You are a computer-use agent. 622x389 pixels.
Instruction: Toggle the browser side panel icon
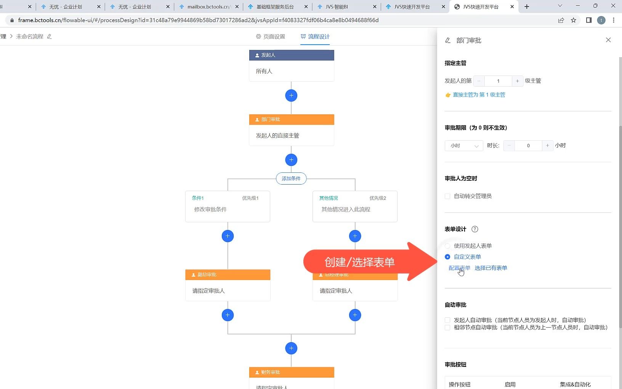click(589, 20)
